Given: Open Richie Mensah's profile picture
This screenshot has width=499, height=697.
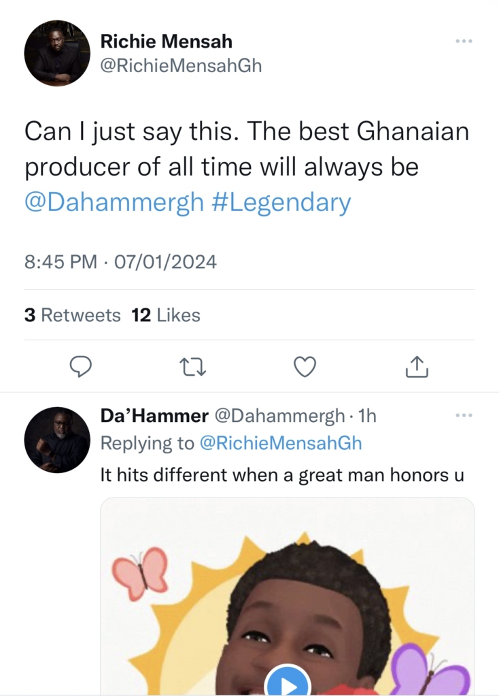Looking at the screenshot, I should (57, 53).
